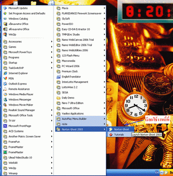Open Microsoft FrontPage icon
Image resolution: width=173 pixels, height=176 pixels.
tap(5, 126)
